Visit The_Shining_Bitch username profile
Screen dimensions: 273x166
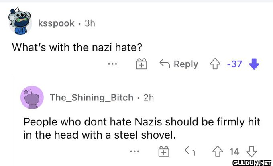coord(92,98)
